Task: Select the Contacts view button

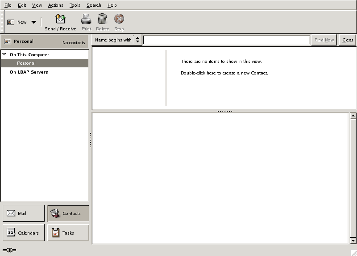Action: pyautogui.click(x=68, y=213)
